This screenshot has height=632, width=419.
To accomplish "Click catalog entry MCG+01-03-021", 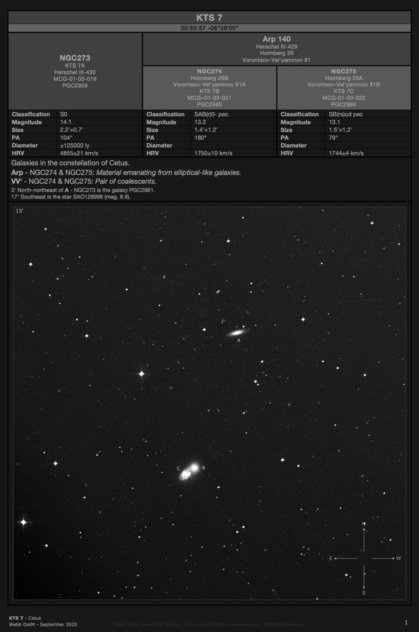I will point(209,98).
